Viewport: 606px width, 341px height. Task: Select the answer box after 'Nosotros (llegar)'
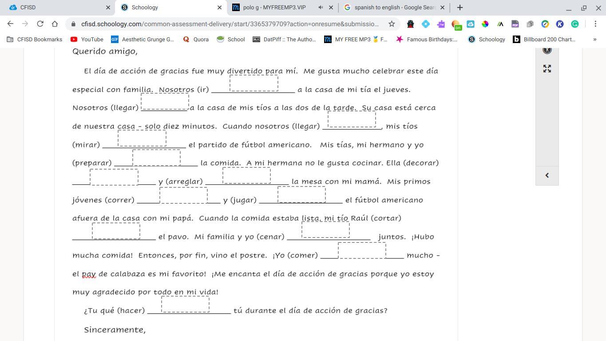coord(165,101)
